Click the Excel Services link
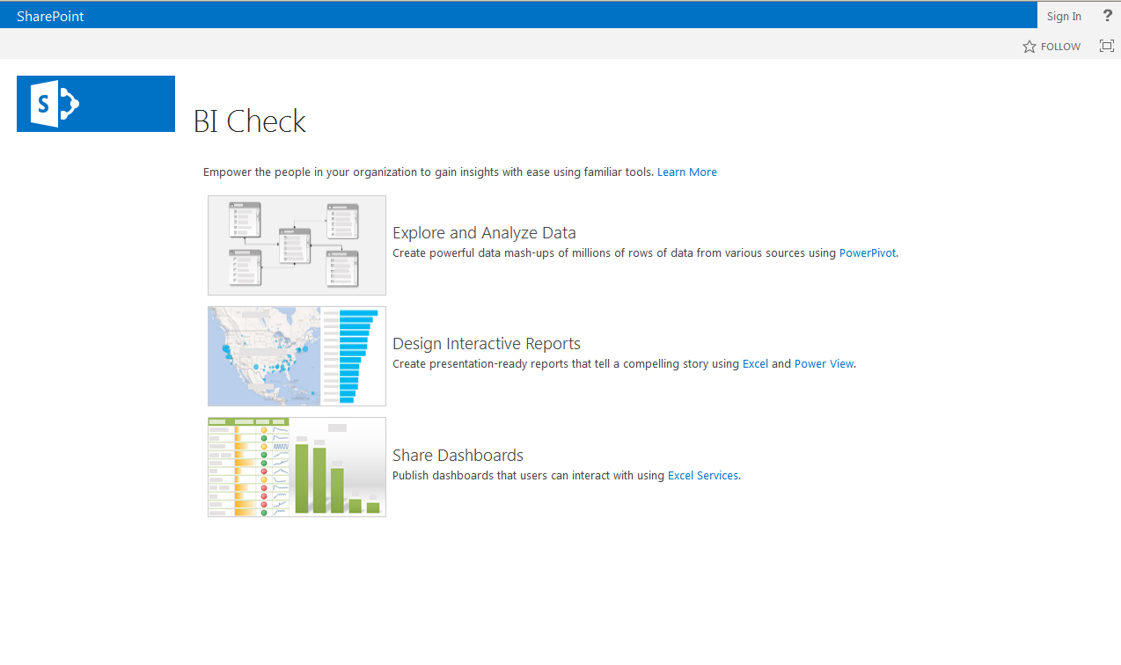Image resolution: width=1121 pixels, height=665 pixels. point(702,475)
